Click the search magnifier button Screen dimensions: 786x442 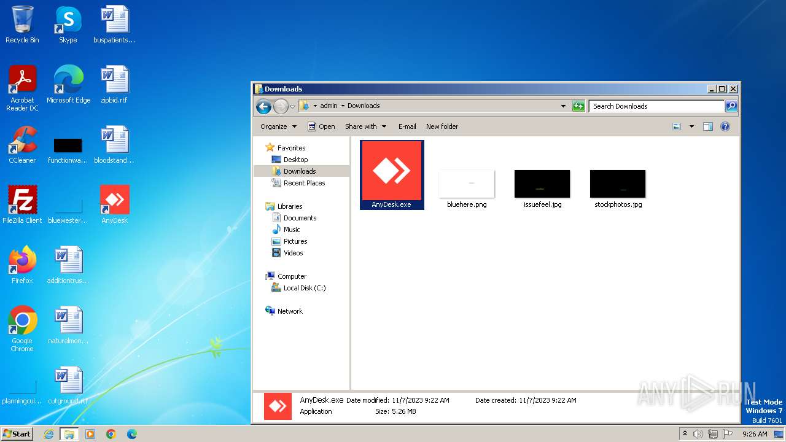731,106
